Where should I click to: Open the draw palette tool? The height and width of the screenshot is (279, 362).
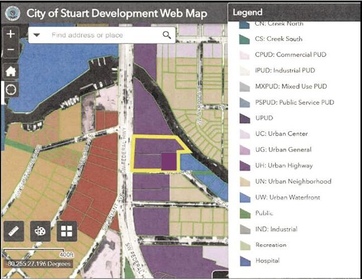click(x=40, y=231)
